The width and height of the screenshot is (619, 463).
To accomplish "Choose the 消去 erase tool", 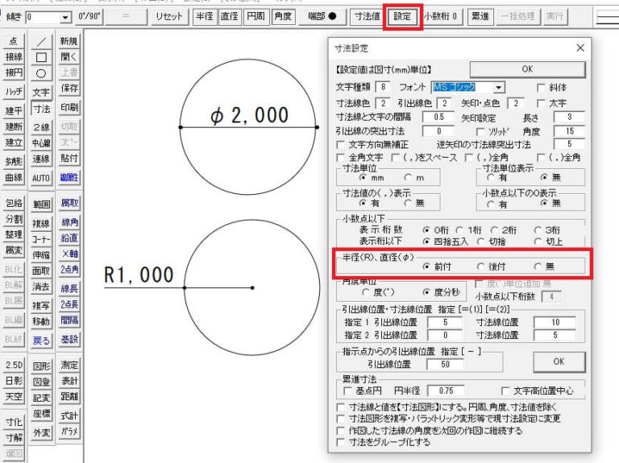I will click(41, 287).
